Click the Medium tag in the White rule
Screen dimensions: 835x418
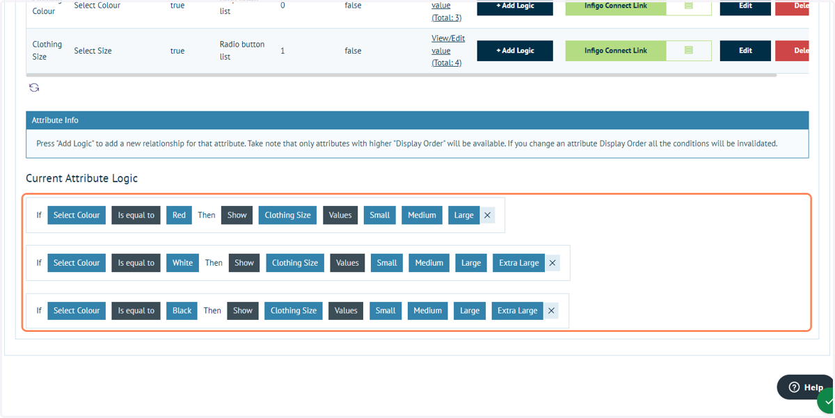point(429,263)
